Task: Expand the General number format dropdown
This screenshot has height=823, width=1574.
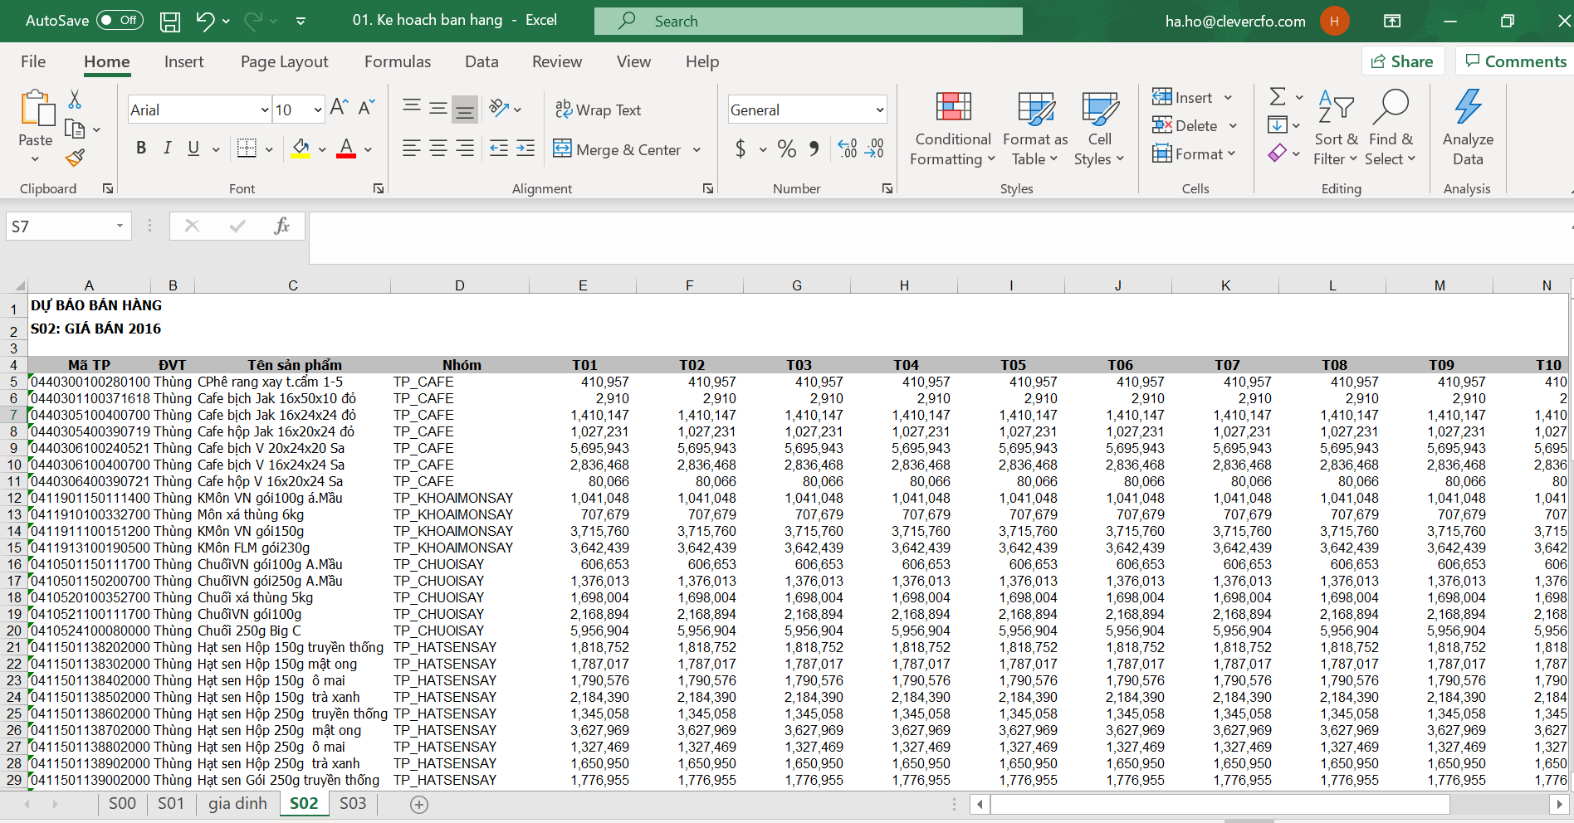Action: (x=879, y=110)
